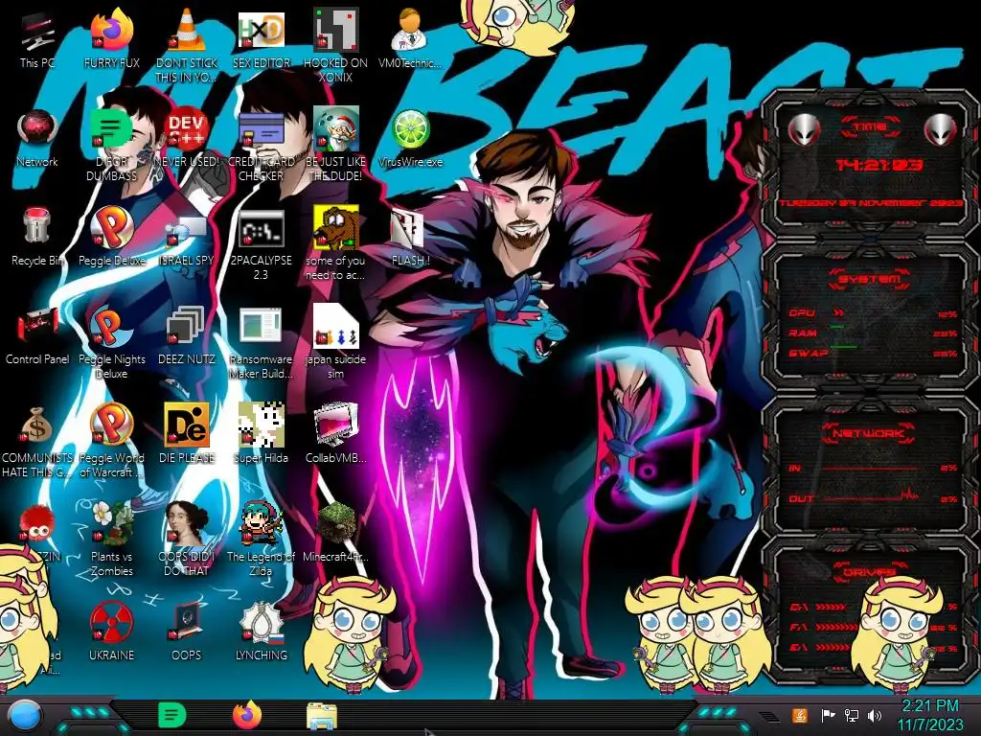Launch Peggle World of Warcraft shortcut
981x736 pixels.
pos(111,425)
